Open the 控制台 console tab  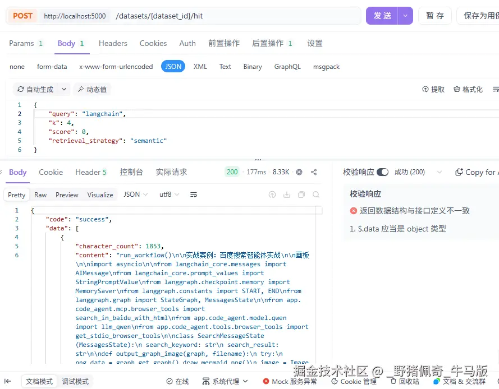(x=132, y=172)
